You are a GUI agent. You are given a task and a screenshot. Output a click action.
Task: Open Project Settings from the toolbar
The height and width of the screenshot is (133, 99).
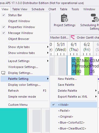pyautogui.click(x=65, y=20)
